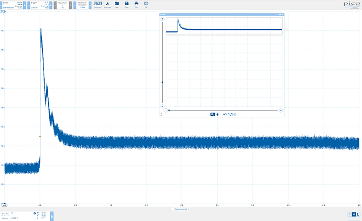Viewport: 362px width, 221px height.
Task: Select the magnifier zoom tool in Zoom window
Action: pos(212,114)
